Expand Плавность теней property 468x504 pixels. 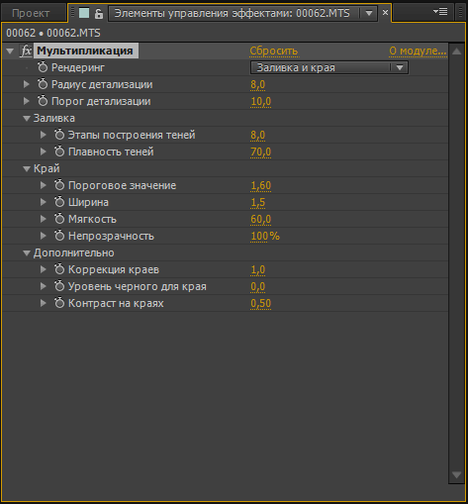44,151
